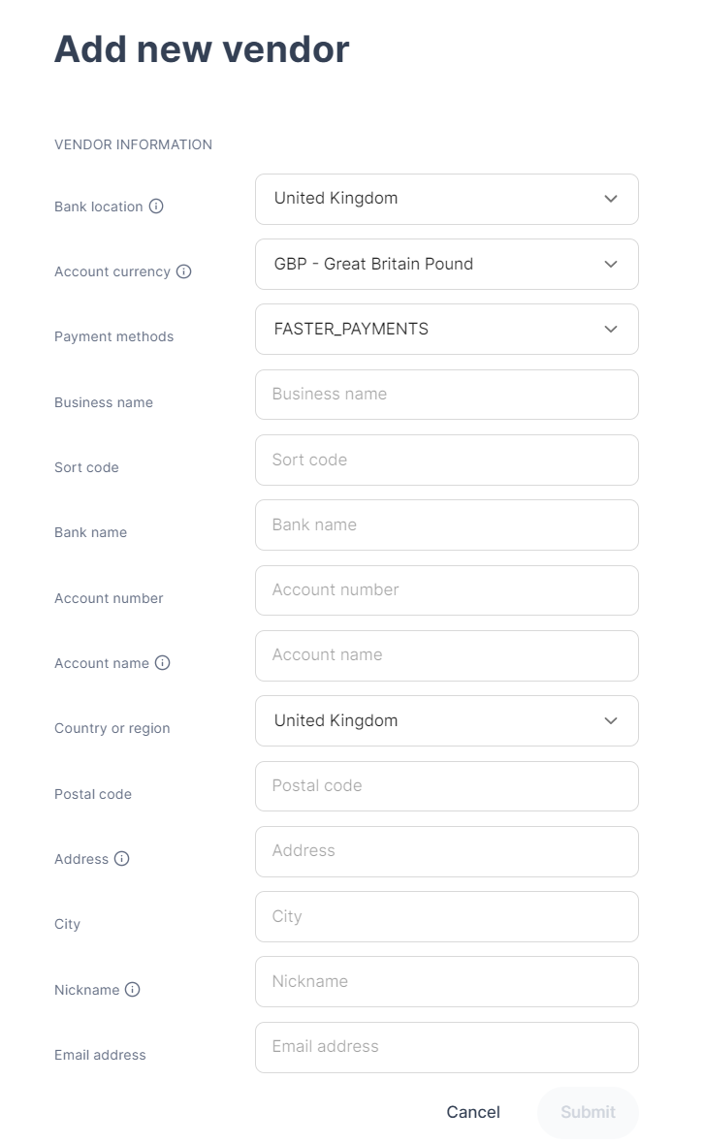The image size is (704, 1144).
Task: Focus the Sort code field
Action: click(446, 460)
